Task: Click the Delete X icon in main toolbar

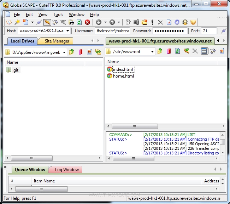Action: [160, 22]
